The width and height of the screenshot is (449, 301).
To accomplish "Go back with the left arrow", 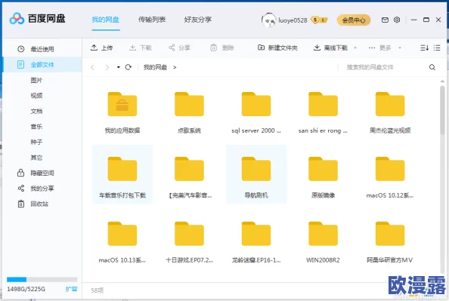I will [x=92, y=67].
